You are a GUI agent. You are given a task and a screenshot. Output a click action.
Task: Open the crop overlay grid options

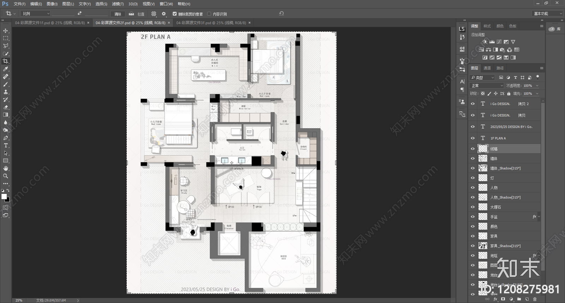coord(154,14)
